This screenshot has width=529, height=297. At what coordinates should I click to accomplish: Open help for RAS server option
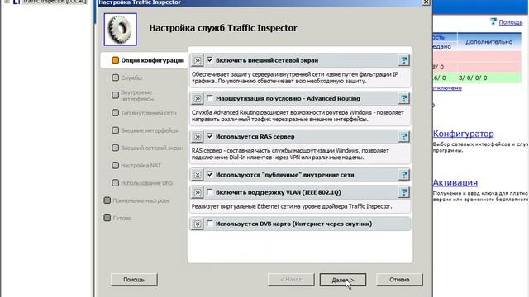tap(404, 137)
